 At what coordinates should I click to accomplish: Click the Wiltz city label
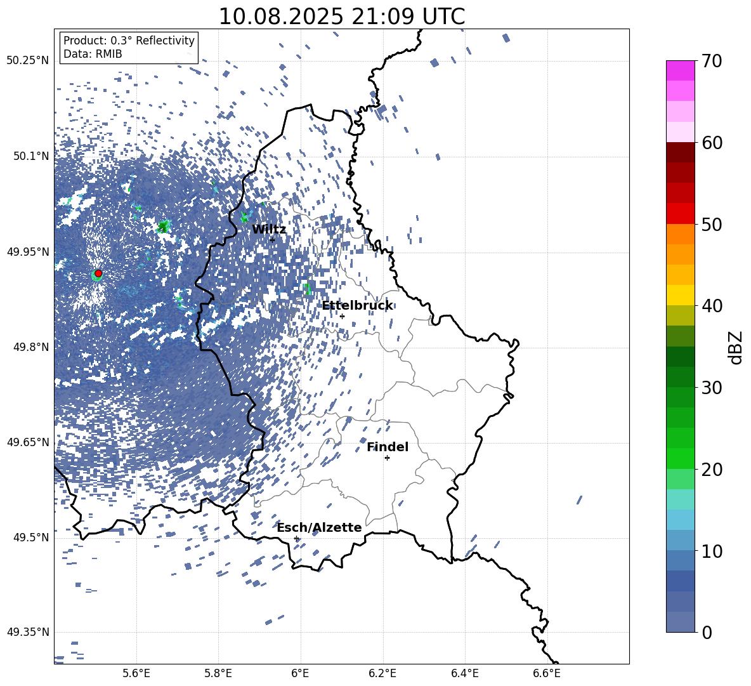tap(269, 230)
